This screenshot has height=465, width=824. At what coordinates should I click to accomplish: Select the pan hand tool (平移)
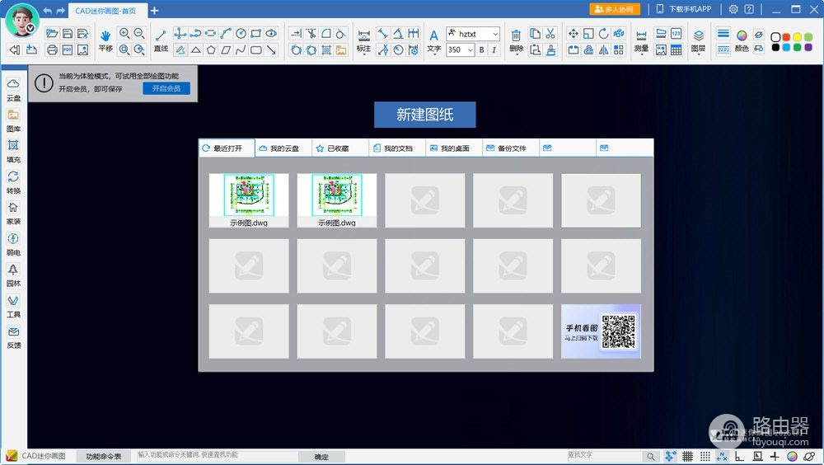coord(105,40)
